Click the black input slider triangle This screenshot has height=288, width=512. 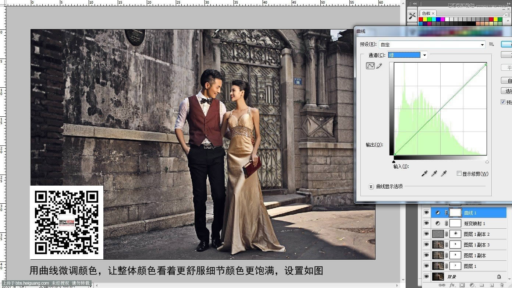(x=394, y=161)
